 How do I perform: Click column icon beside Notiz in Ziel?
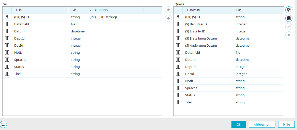click(x=7, y=52)
